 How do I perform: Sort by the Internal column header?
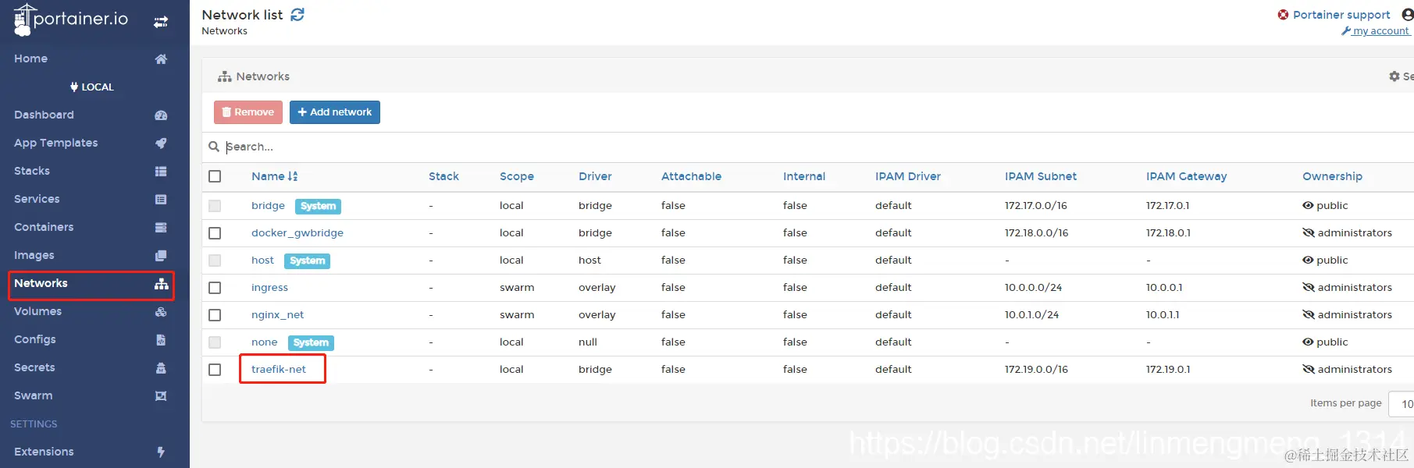coord(804,176)
